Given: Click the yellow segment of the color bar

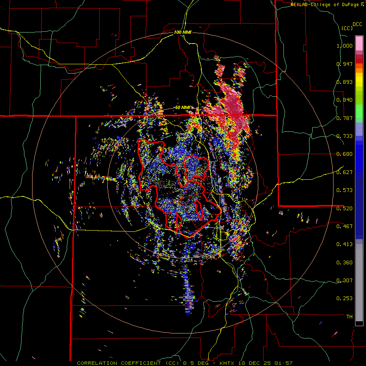Looking at the screenshot, I should coord(359,80).
